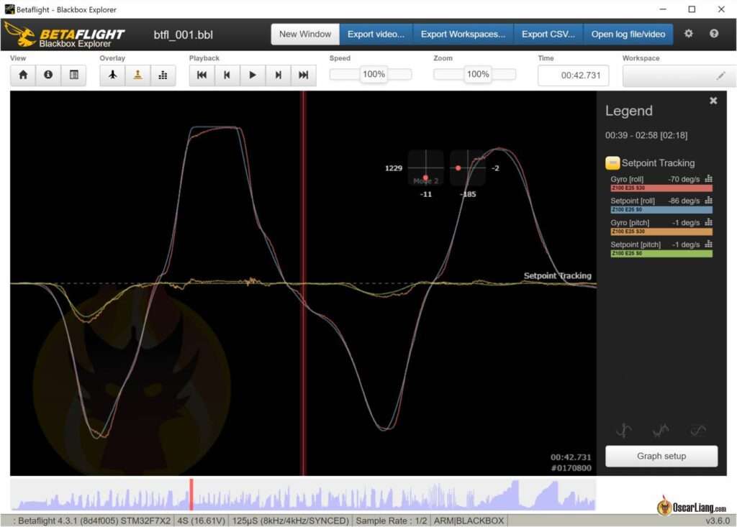
Task: Step back one frame
Action: tap(227, 75)
